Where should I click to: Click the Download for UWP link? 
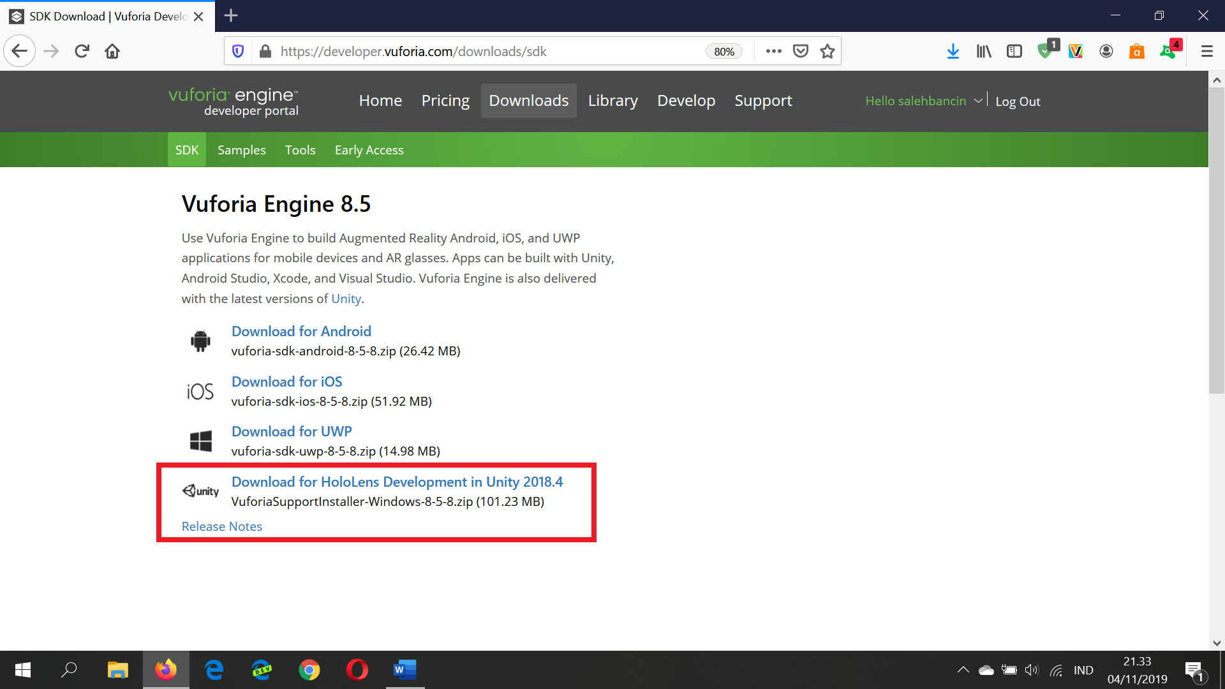click(292, 431)
